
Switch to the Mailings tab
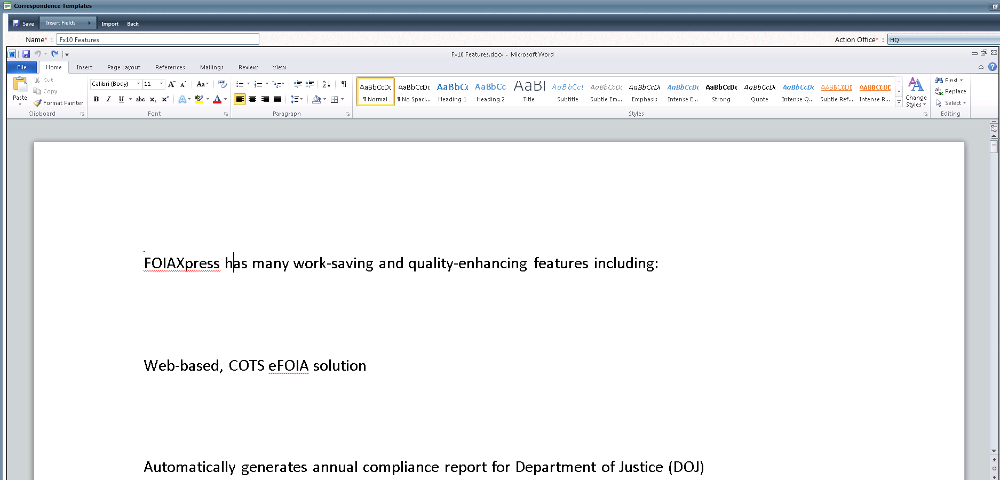212,67
